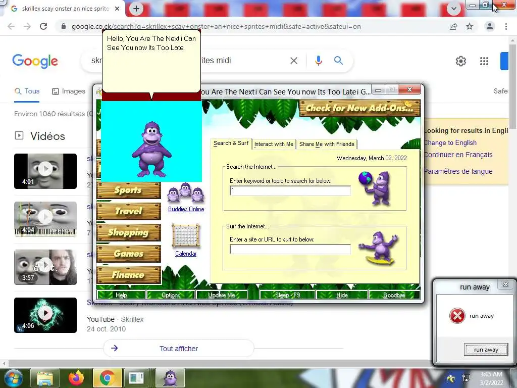
Task: Open a new Chrome tab
Action: pyautogui.click(x=136, y=9)
